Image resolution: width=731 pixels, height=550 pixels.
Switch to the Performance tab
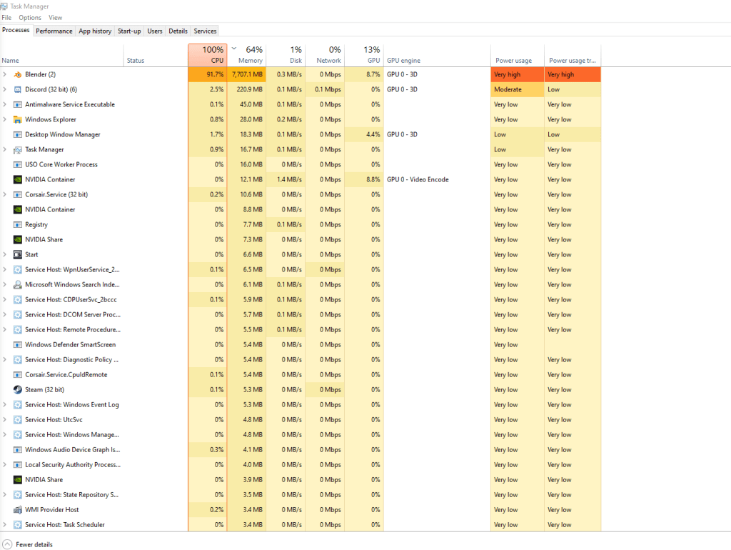click(54, 31)
